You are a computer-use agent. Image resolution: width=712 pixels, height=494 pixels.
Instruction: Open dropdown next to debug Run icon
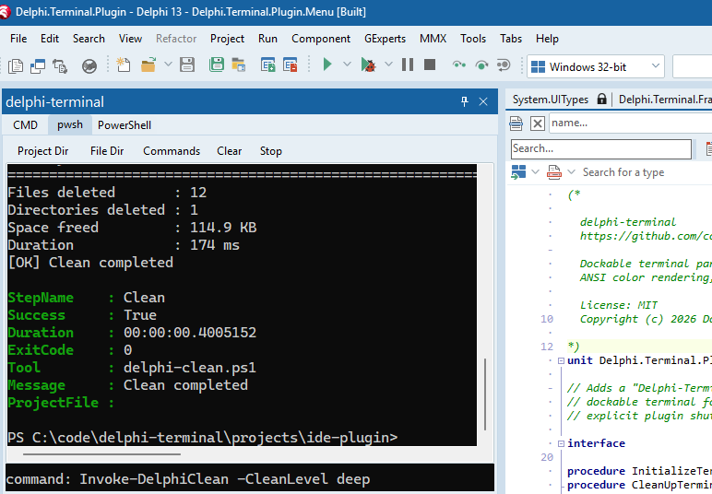[x=388, y=65]
